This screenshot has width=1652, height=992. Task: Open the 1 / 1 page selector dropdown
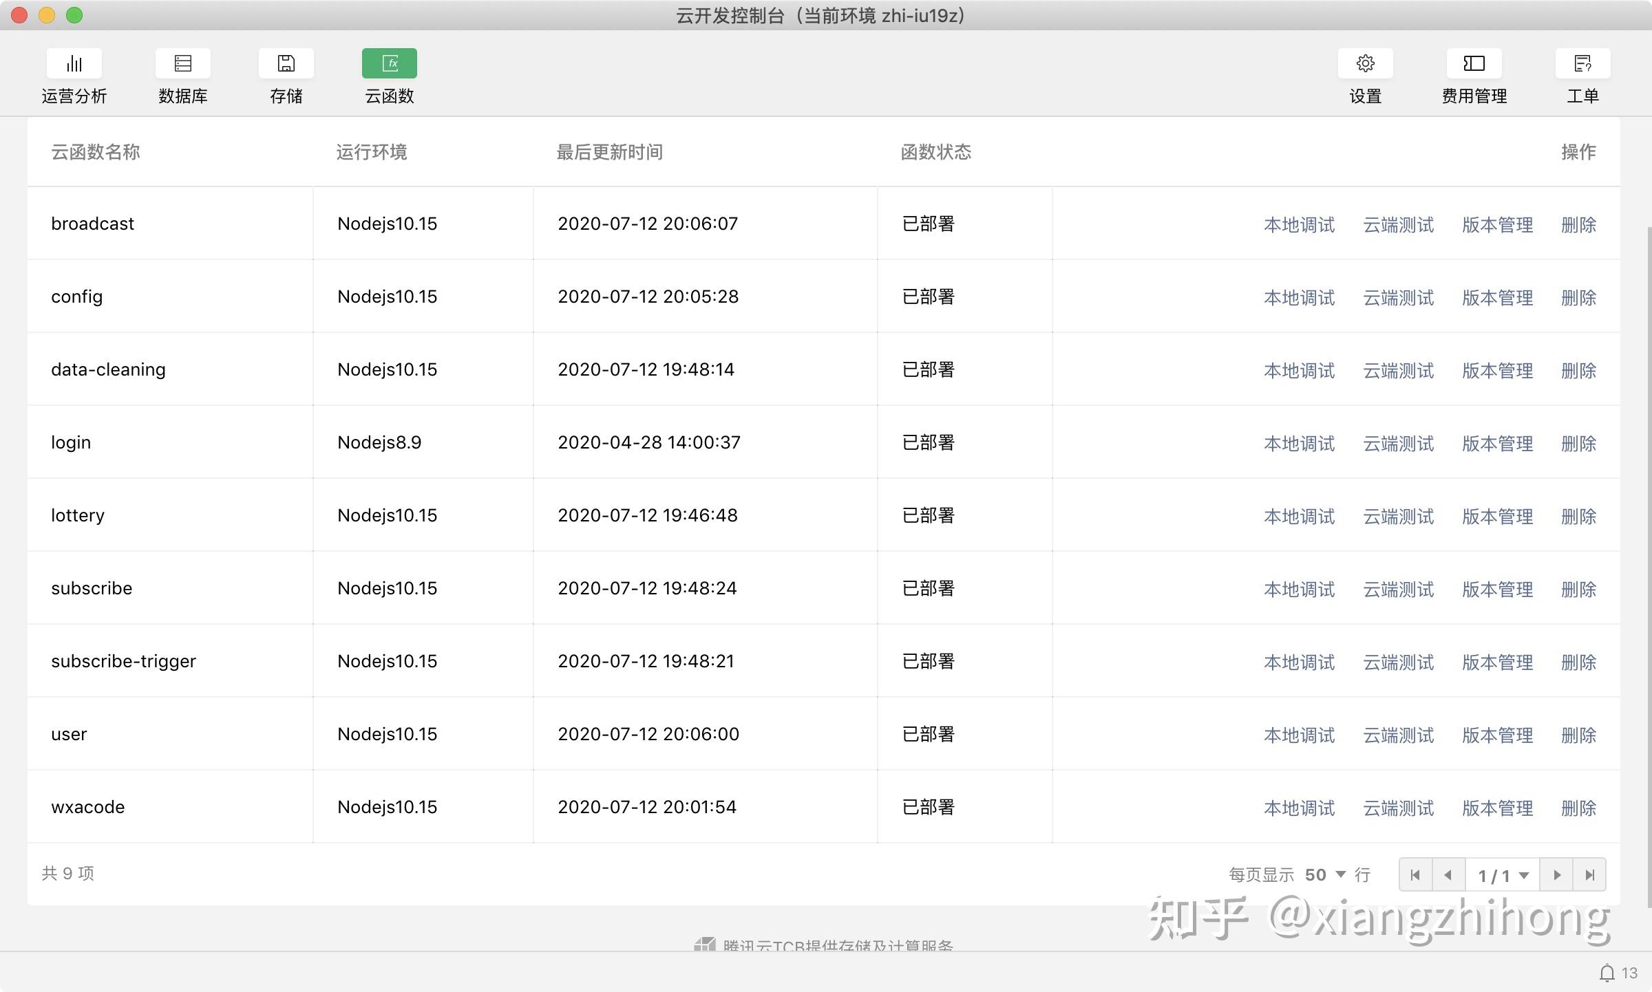[1503, 875]
